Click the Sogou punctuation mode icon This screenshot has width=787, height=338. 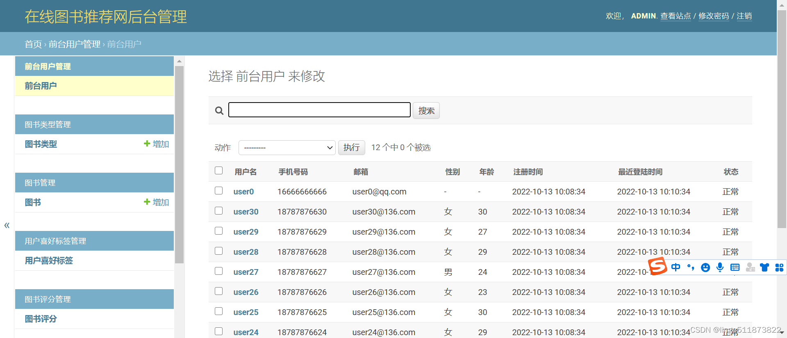[x=691, y=267]
